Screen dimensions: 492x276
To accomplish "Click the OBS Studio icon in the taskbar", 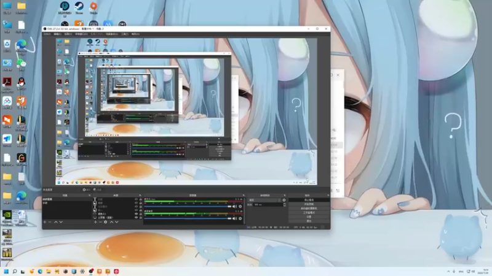I will (91, 271).
